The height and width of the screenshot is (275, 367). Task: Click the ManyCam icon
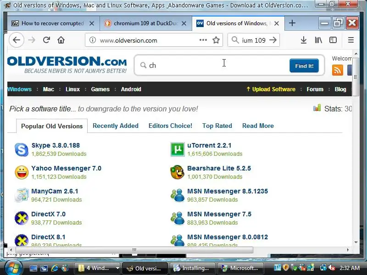click(21, 195)
